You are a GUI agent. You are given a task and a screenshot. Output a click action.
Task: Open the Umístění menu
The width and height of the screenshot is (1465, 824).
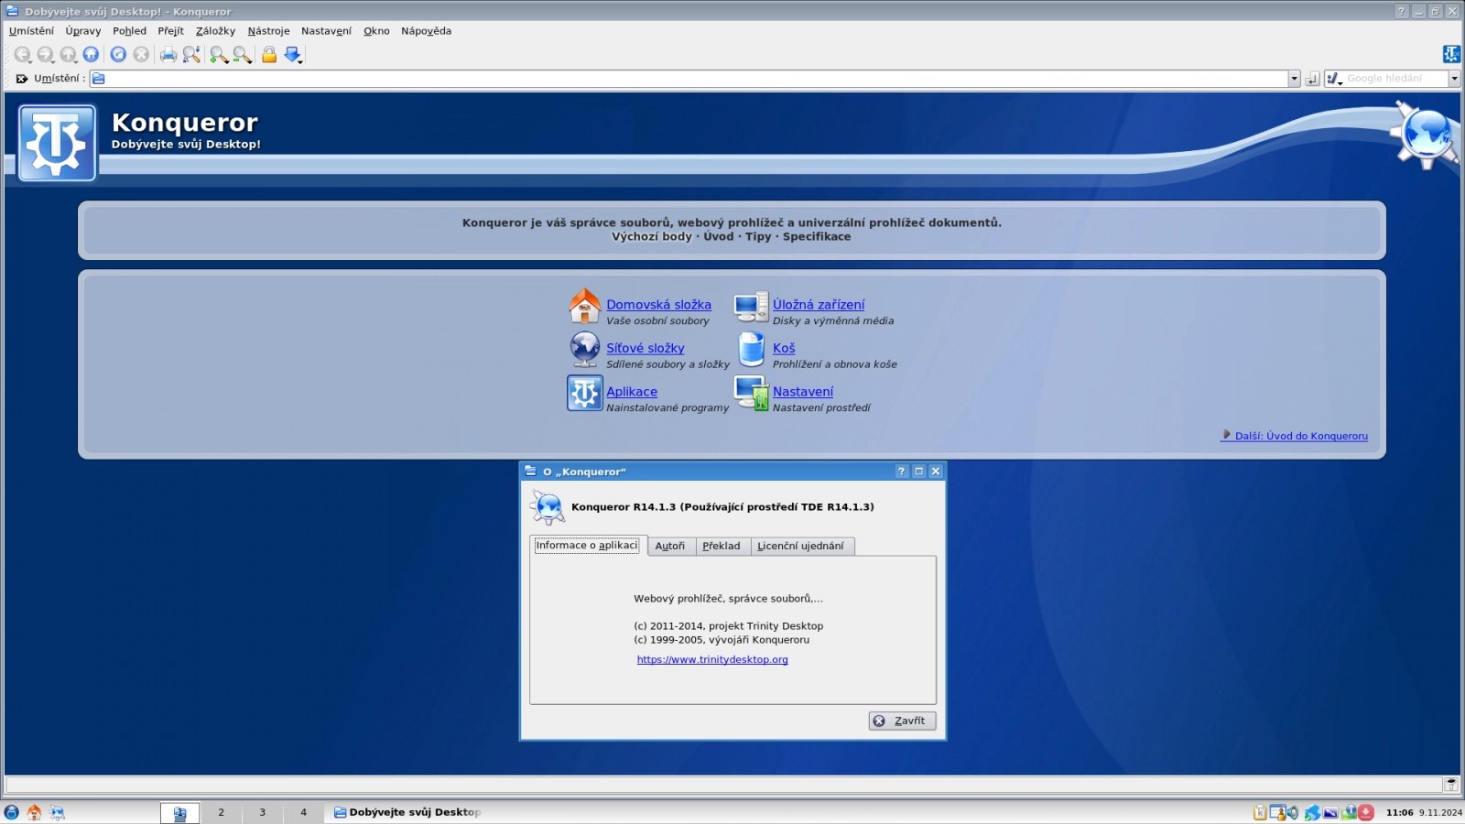tap(31, 31)
